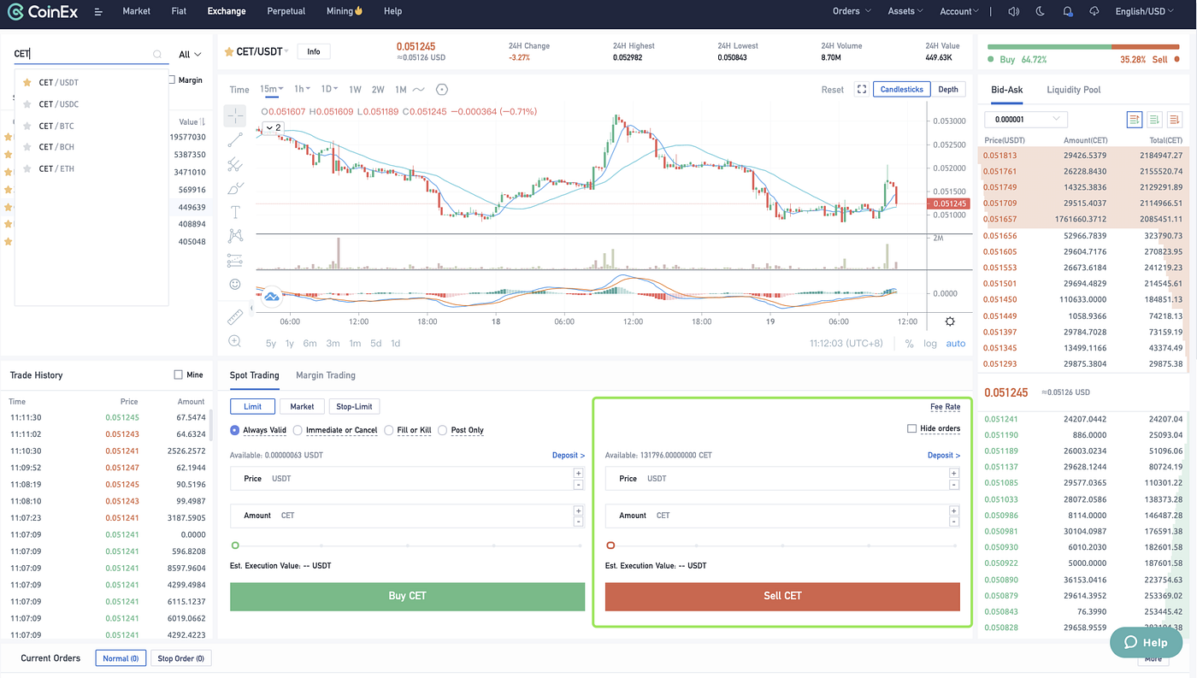Open the Perpetual nav menu

coord(286,11)
